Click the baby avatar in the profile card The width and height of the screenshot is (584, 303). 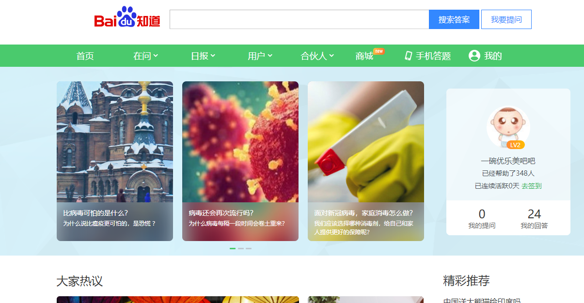click(507, 126)
